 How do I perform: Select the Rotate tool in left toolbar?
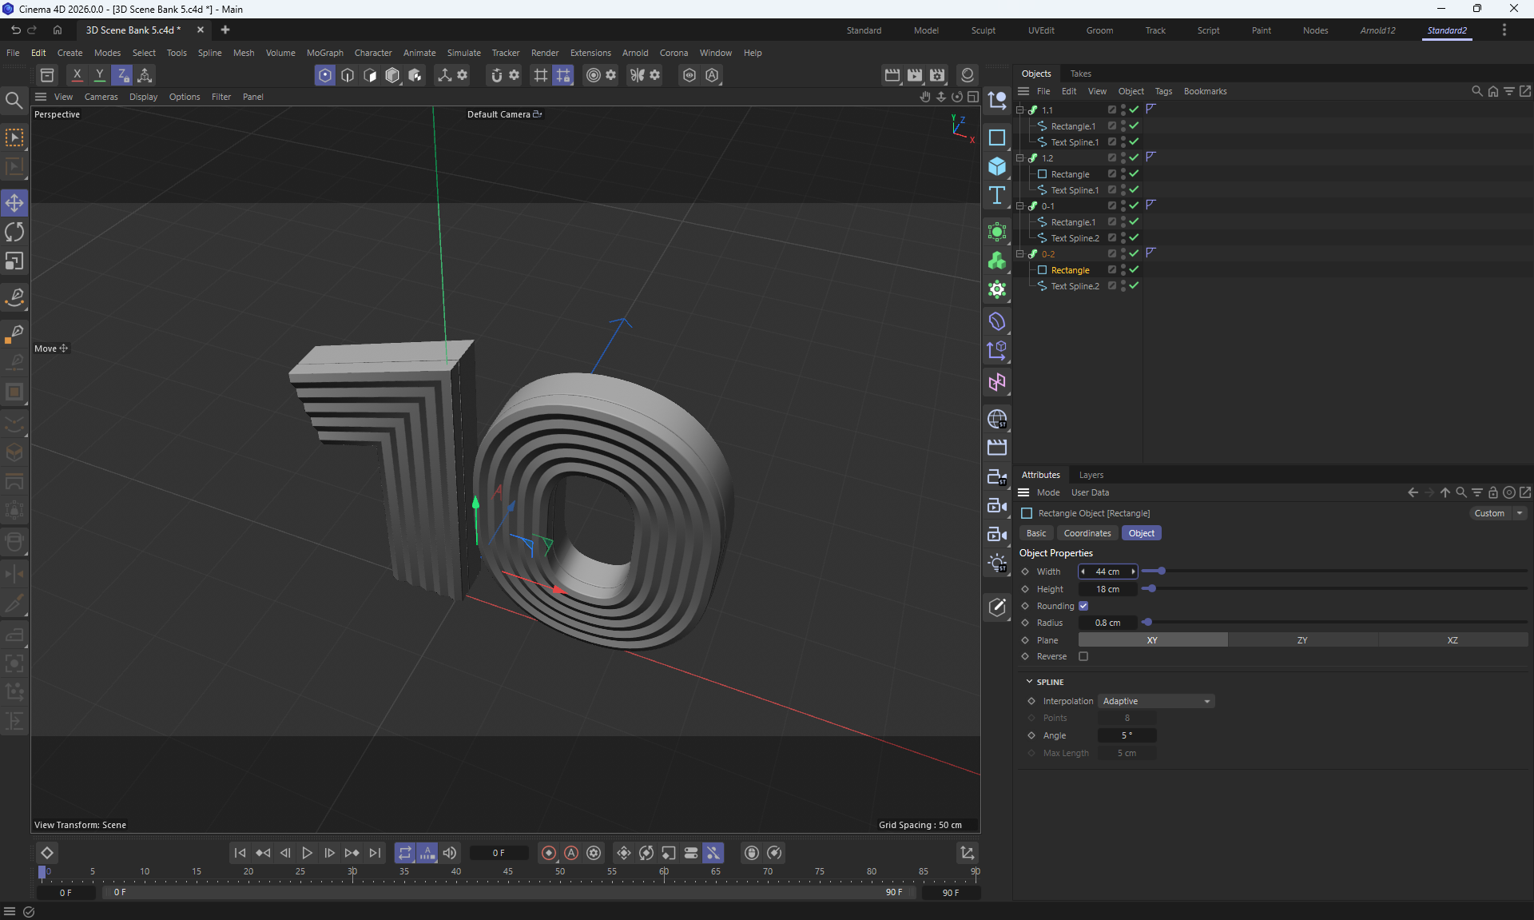point(14,232)
